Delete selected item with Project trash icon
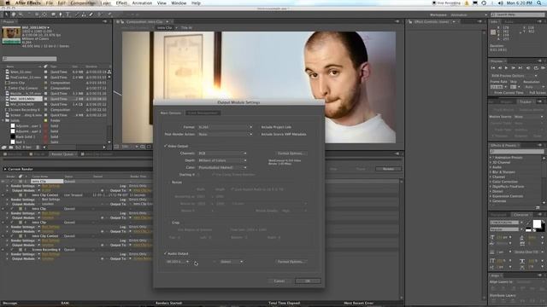Screen dimensions: 547x307 (x=38, y=148)
